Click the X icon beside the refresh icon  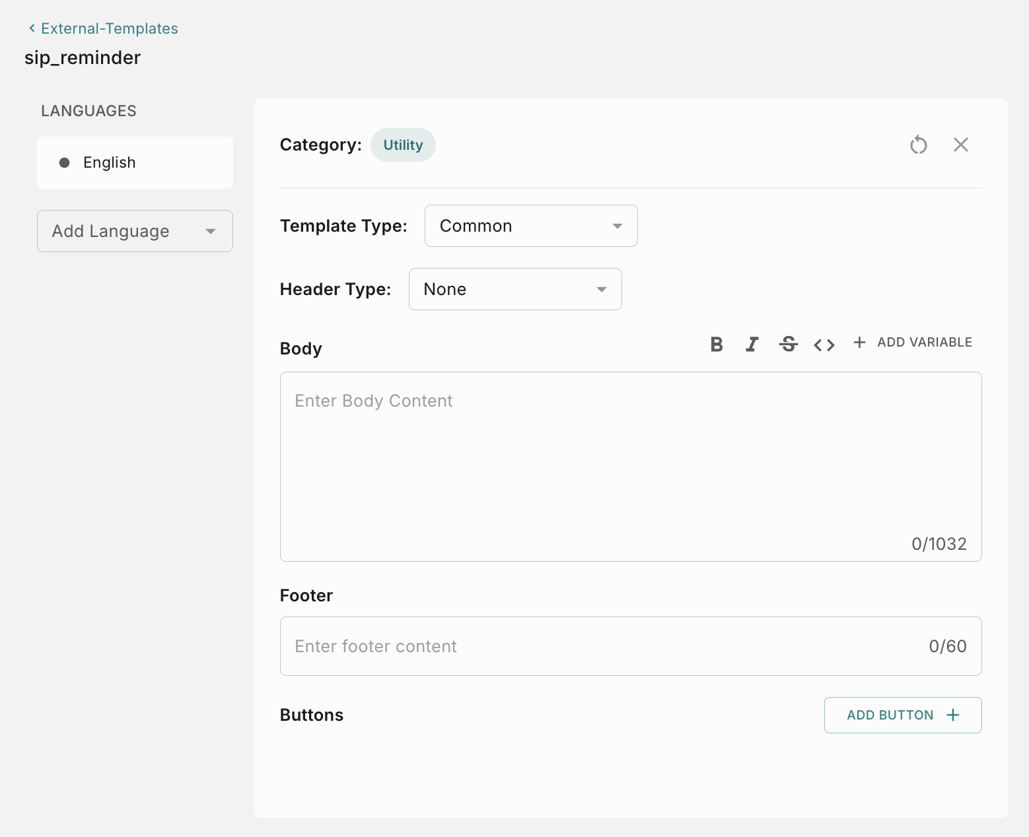(961, 145)
